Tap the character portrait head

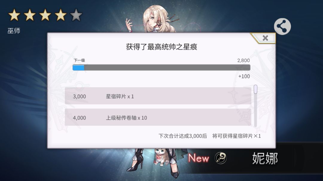tap(155, 18)
